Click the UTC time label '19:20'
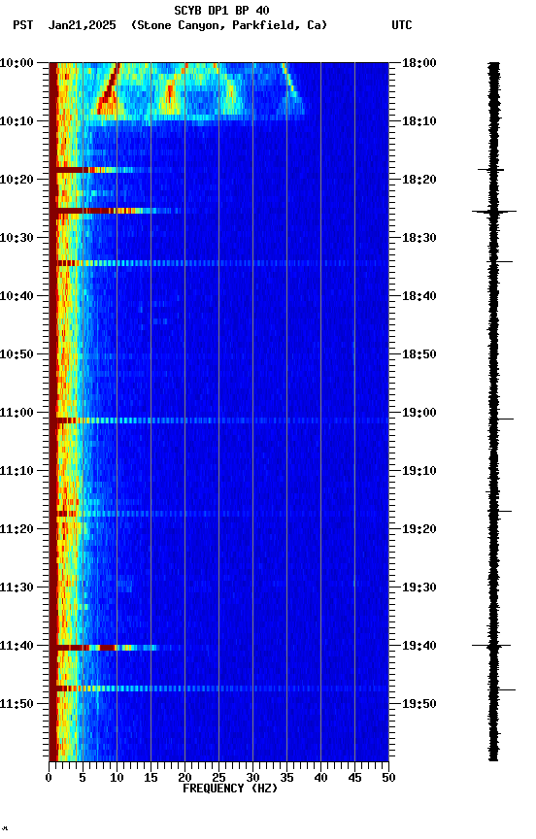536x839 pixels. click(419, 529)
